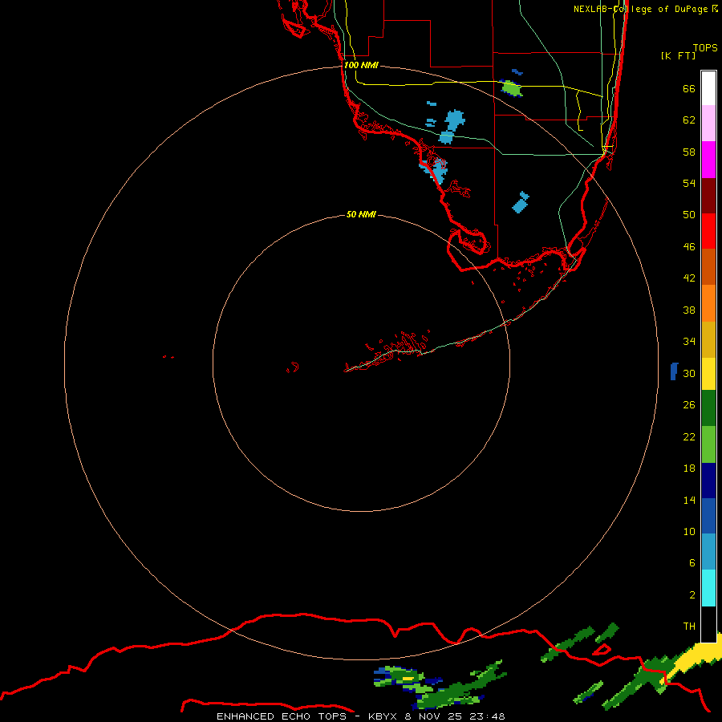The width and height of the screenshot is (722, 722).
Task: Pick the light blue legend swatch
Action: pos(708,552)
